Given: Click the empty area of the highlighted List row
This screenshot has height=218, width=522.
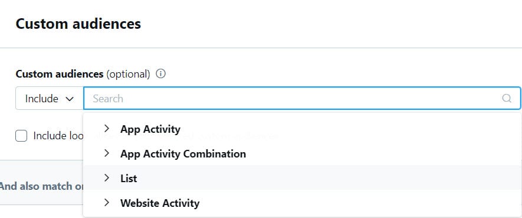Looking at the screenshot, I should tap(326, 178).
